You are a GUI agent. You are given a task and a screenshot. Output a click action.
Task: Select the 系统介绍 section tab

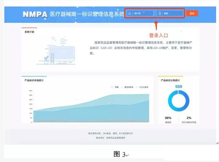click(29, 32)
